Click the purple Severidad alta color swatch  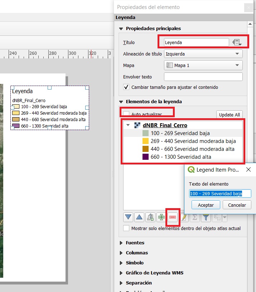(x=145, y=157)
